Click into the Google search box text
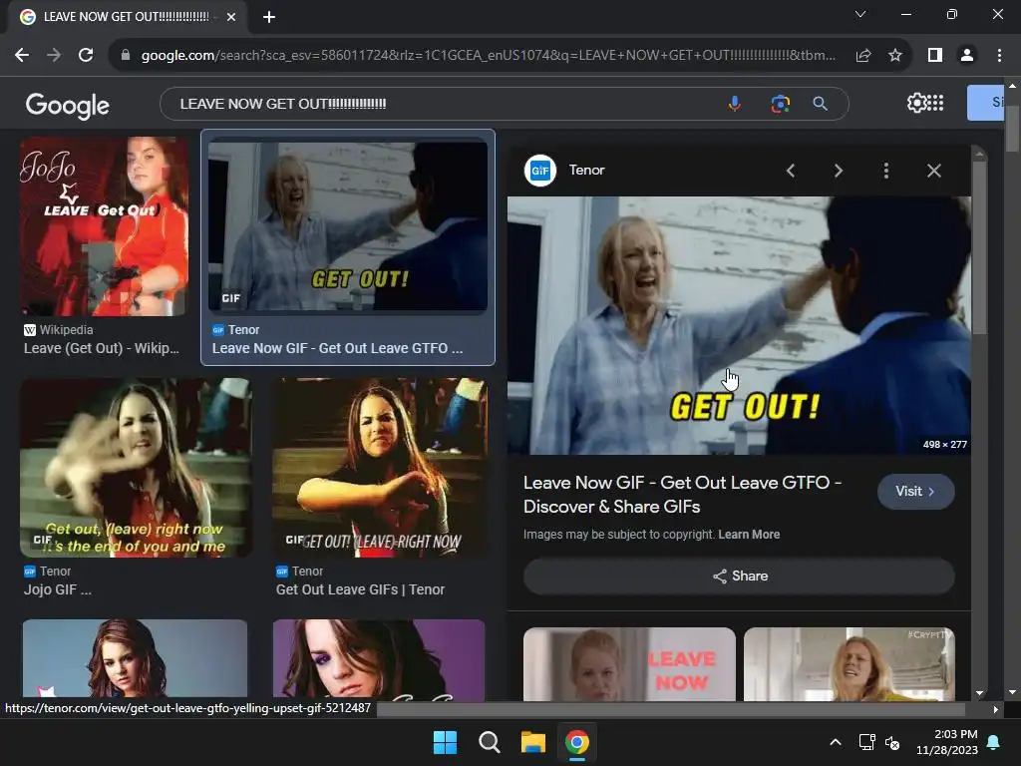 pyautogui.click(x=283, y=104)
